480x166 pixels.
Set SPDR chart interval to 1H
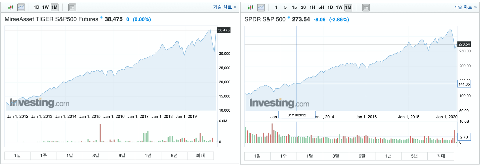(x=312, y=7)
